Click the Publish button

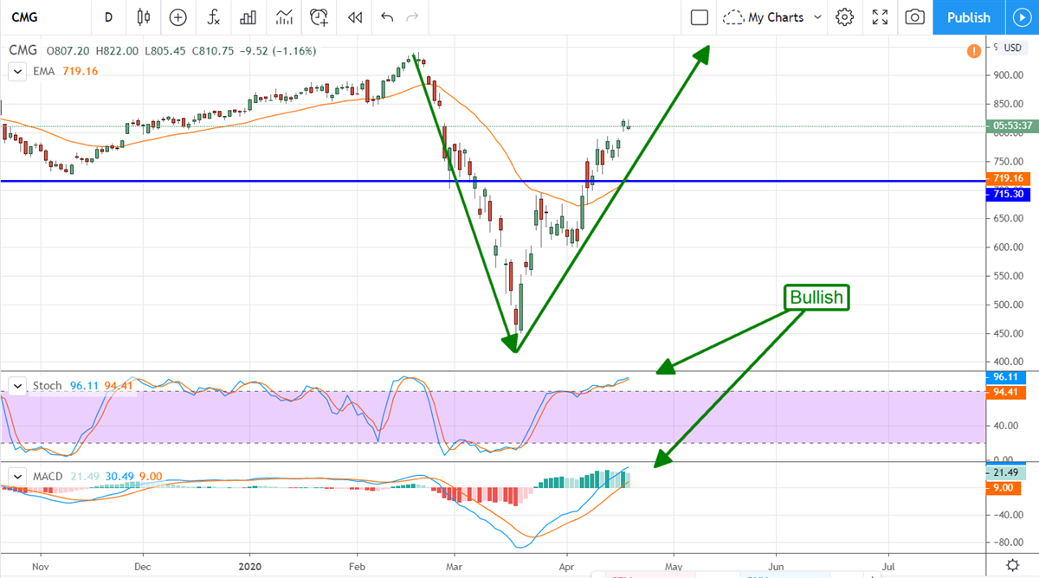pyautogui.click(x=968, y=17)
